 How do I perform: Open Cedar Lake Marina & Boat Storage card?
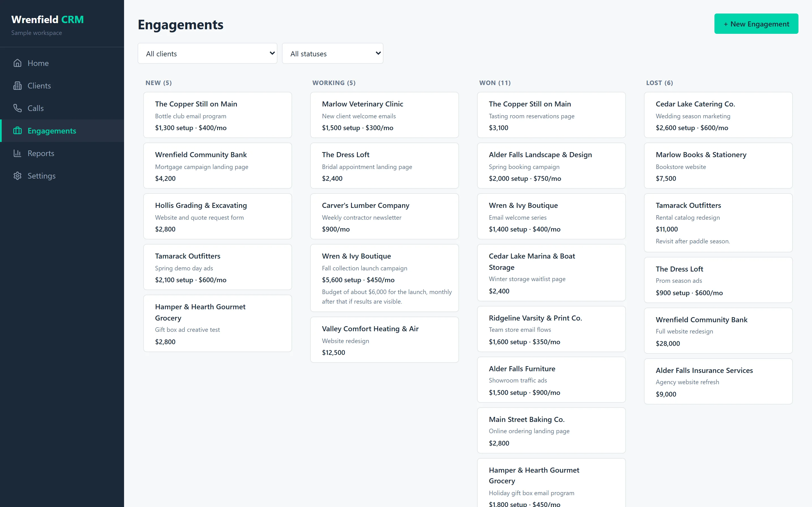[551, 273]
